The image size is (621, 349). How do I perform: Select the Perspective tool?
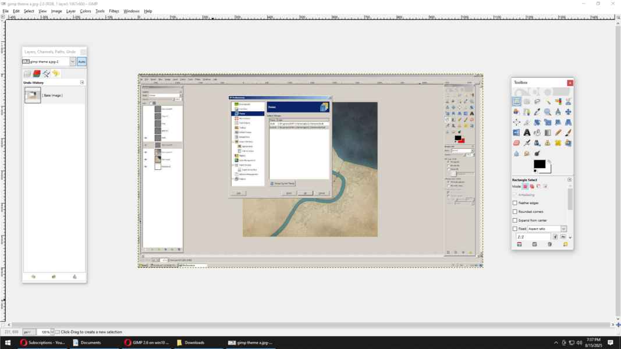point(568,122)
